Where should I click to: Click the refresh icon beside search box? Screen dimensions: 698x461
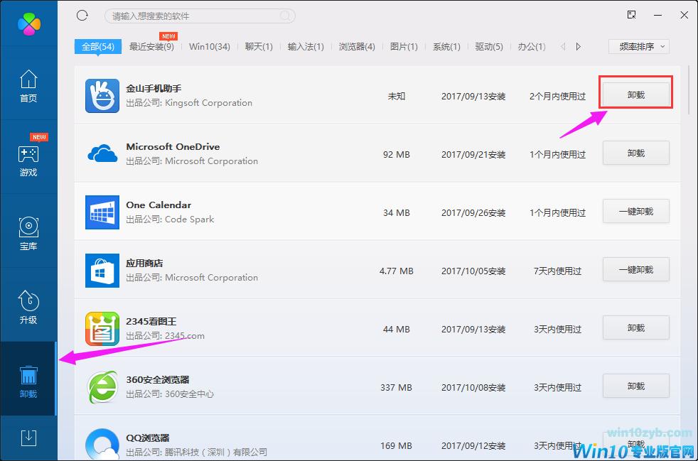82,15
